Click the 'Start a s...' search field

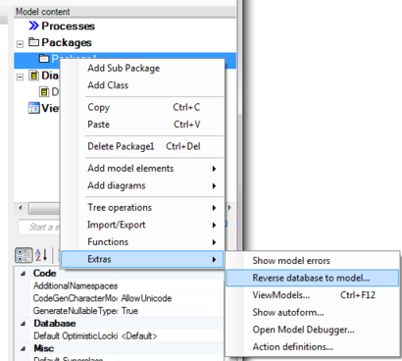39,227
